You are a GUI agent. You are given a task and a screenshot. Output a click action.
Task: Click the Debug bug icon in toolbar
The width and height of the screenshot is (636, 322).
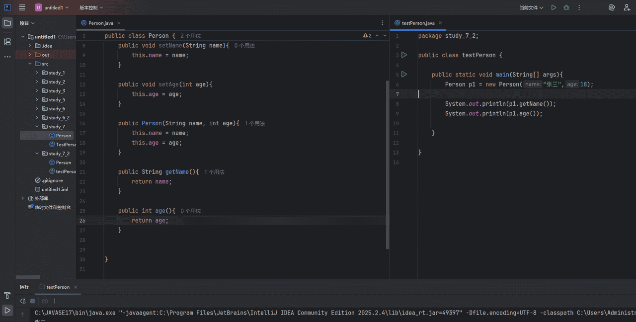(x=566, y=7)
